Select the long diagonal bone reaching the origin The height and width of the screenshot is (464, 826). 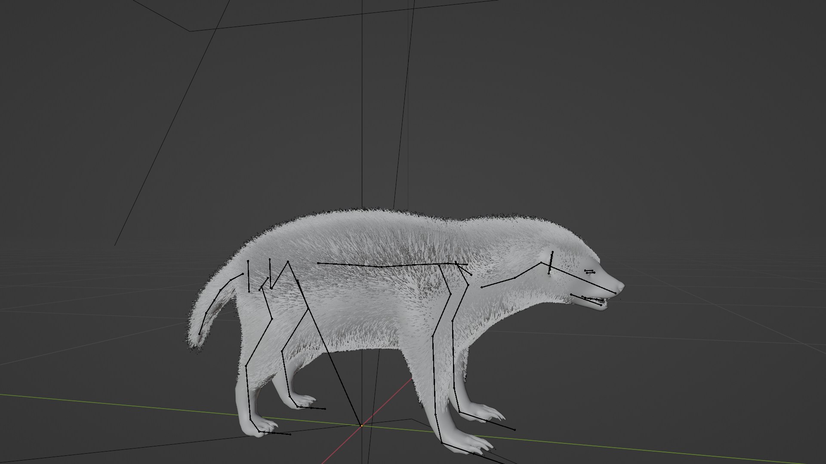(x=329, y=353)
